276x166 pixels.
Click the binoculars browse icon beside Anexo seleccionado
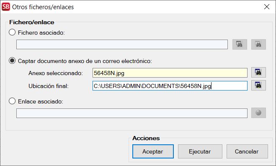pos(258,73)
